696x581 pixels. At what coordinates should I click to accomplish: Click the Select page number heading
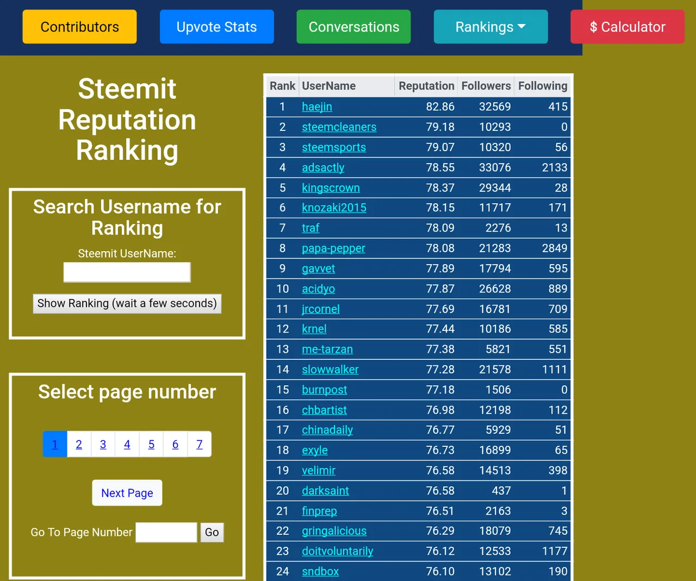[127, 392]
